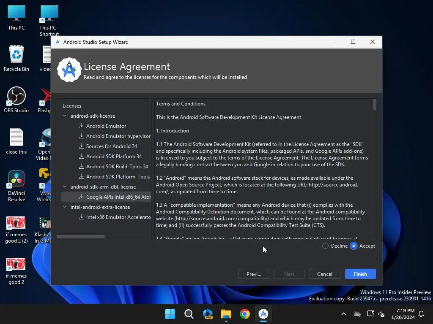
Task: Select Sources for Android 34 entry
Action: (112, 146)
